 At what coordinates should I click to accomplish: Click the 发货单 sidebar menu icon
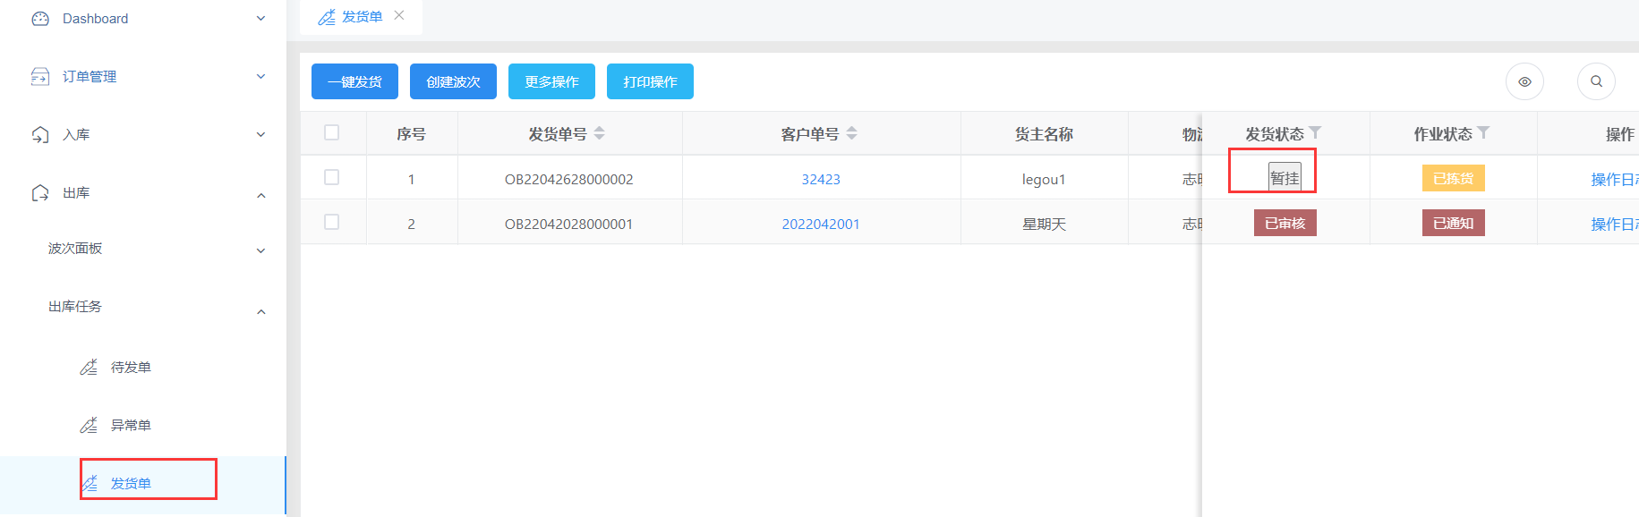89,484
